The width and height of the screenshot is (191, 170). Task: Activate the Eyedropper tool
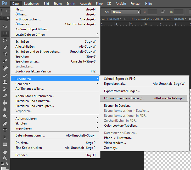(x=5, y=61)
